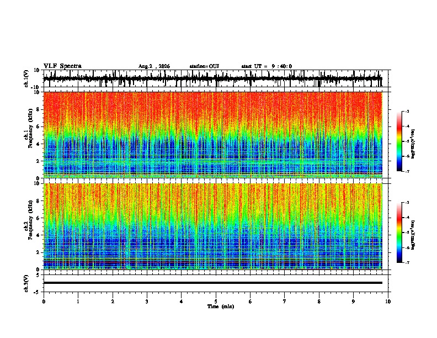
Task: Click tick label "4" on the Time axis
Action: (182, 302)
